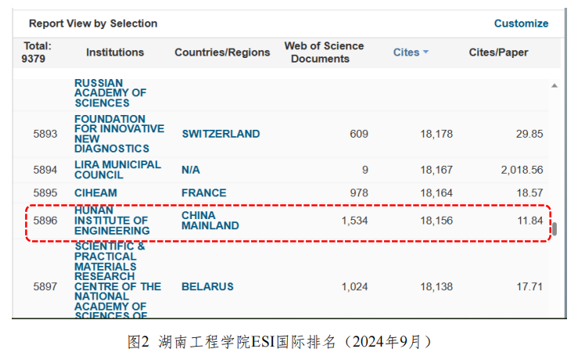The width and height of the screenshot is (578, 356).
Task: Click the BELARUS country link
Action: 207,286
